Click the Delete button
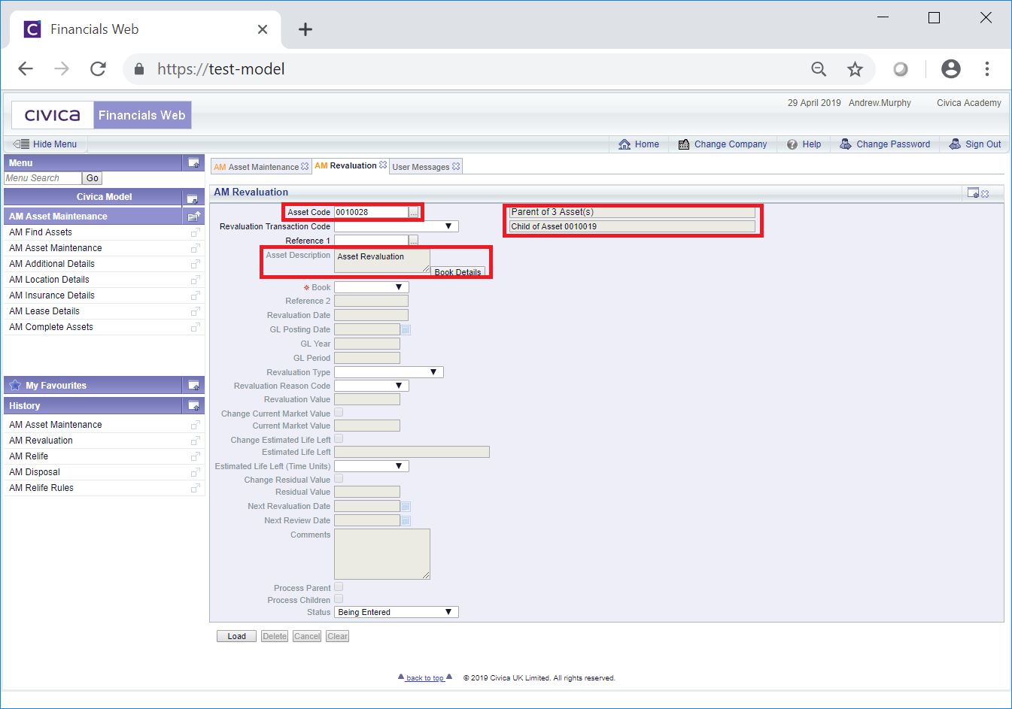The image size is (1012, 709). 275,636
